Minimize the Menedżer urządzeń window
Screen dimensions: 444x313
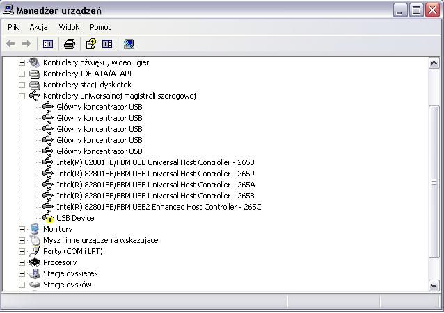point(400,10)
